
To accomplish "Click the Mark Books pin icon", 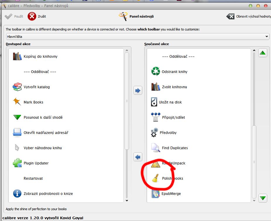I will (17, 102).
